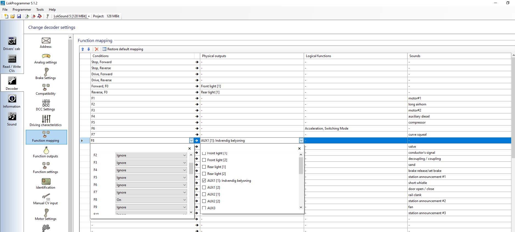Open the F6 condition dropdown

pos(151,185)
